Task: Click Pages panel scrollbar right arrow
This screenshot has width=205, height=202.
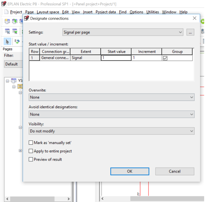Action: pyautogui.click(x=69, y=199)
